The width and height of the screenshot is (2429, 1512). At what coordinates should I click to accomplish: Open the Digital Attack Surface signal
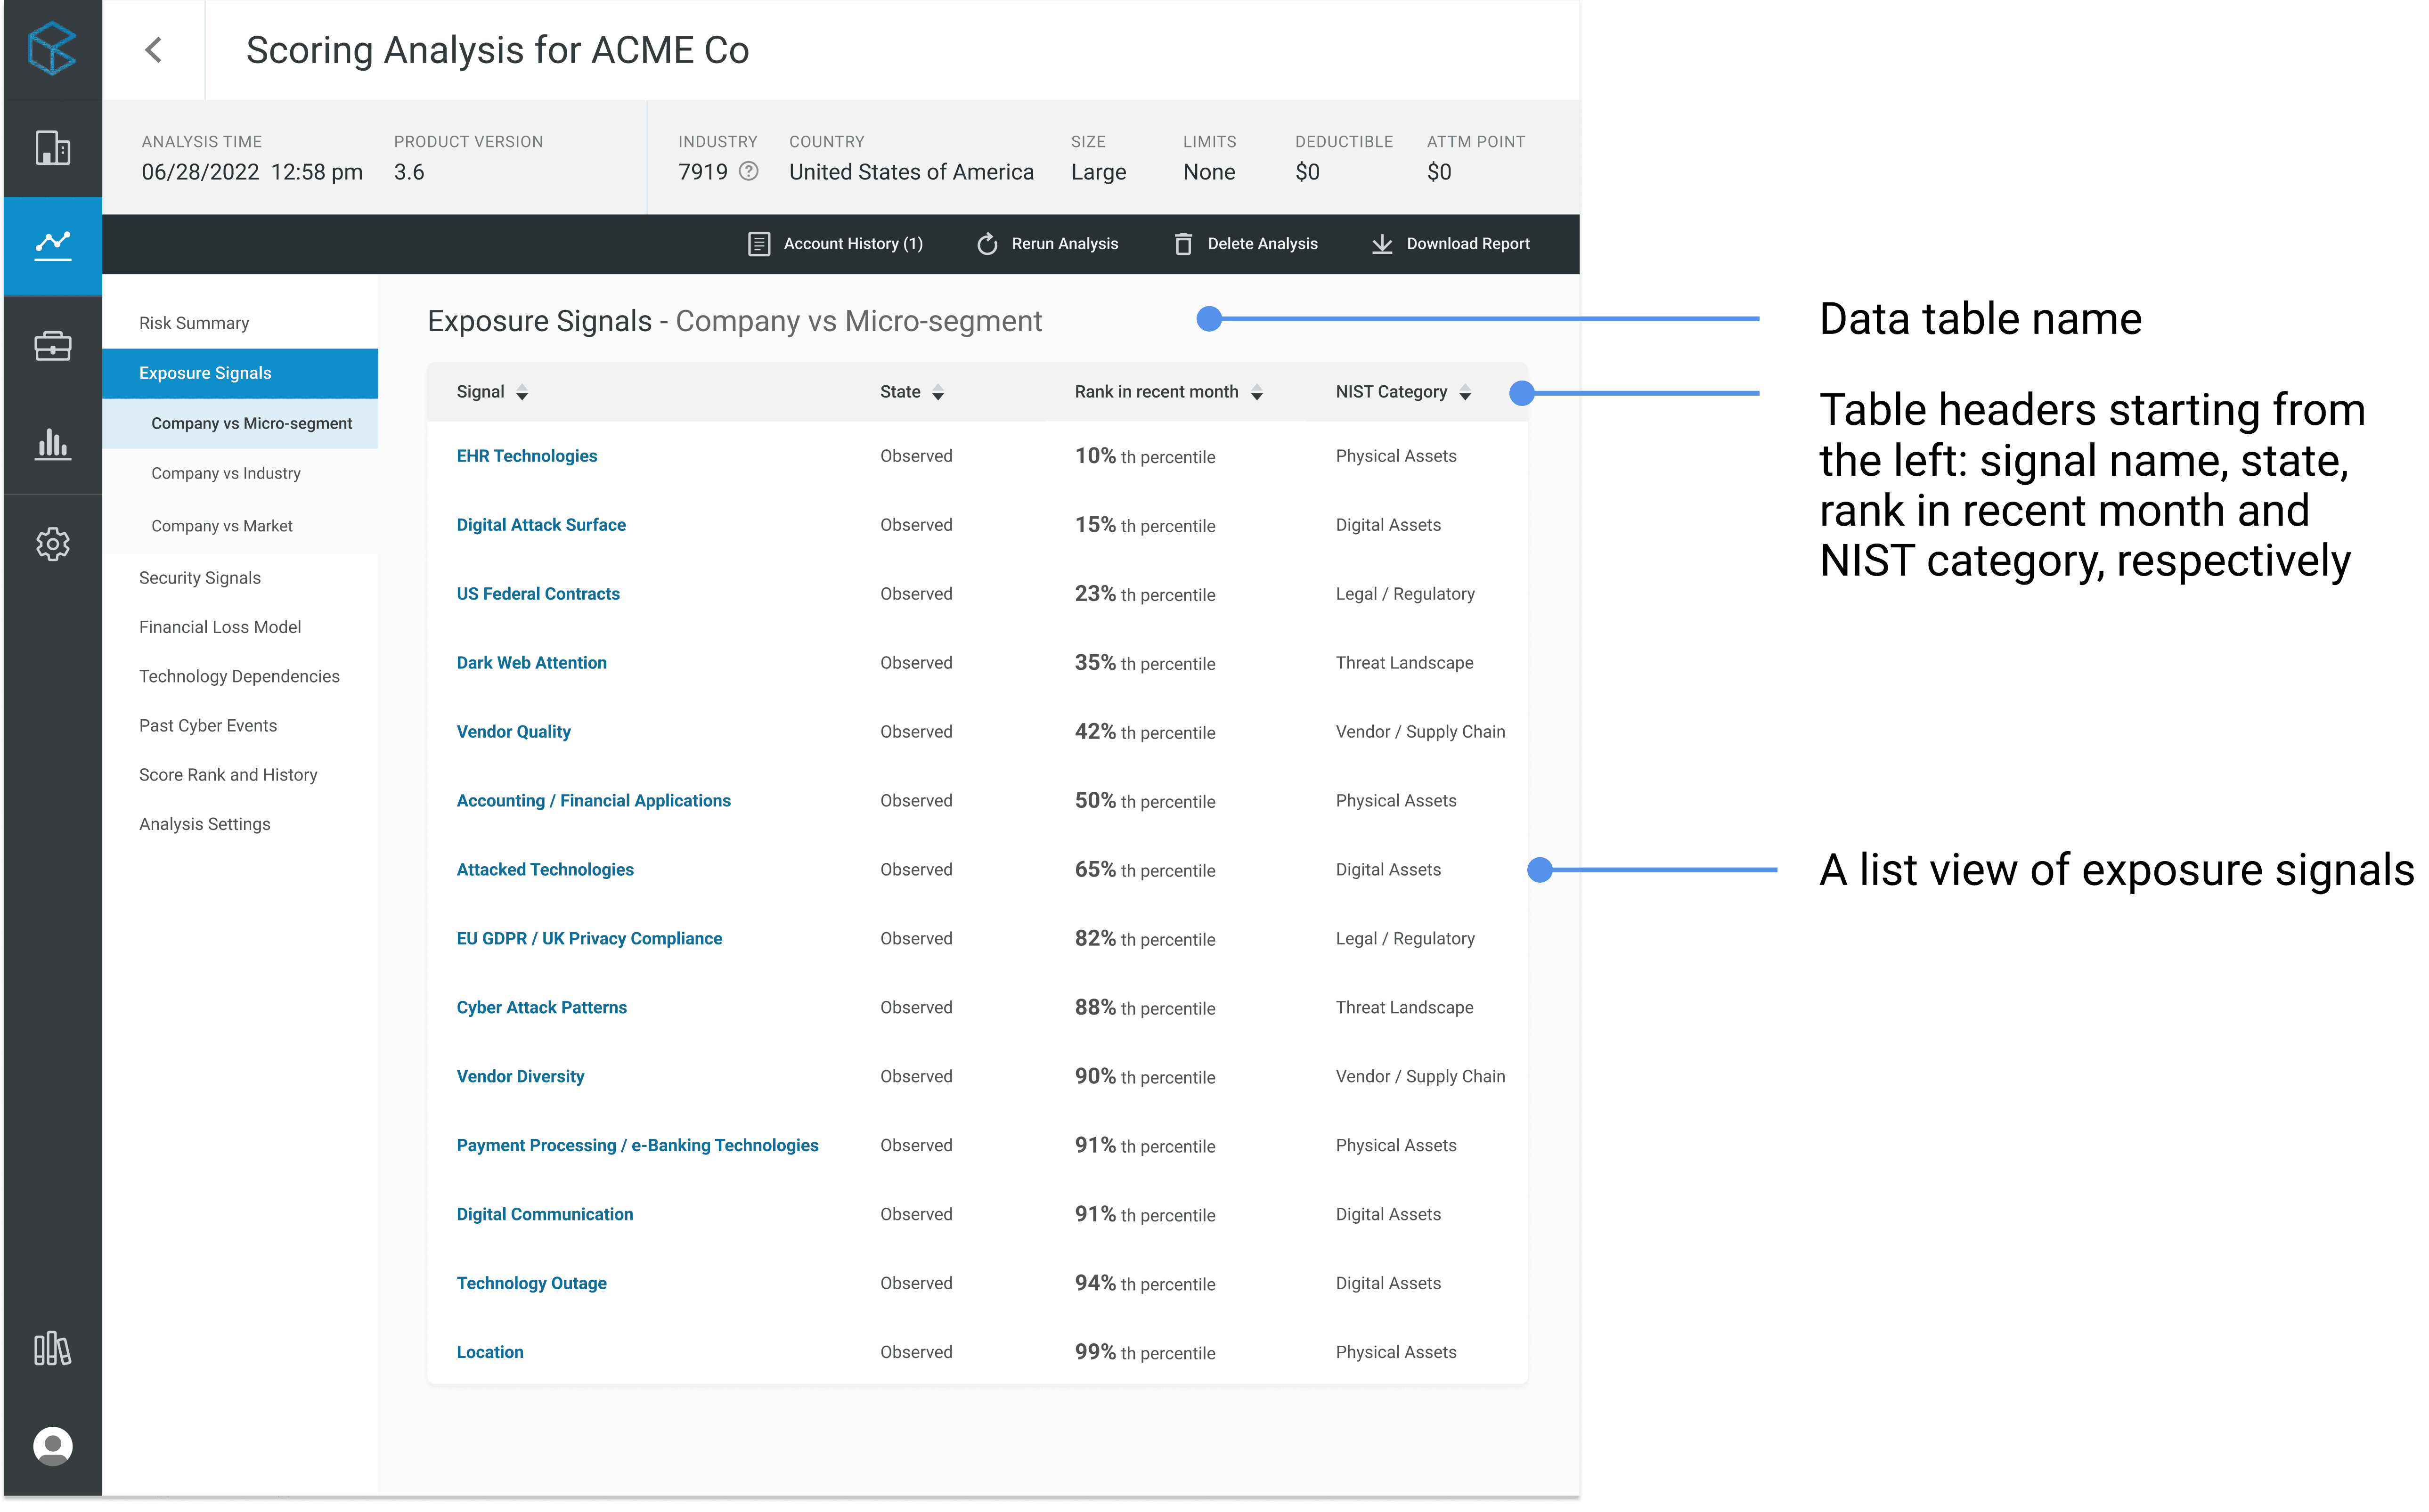point(541,525)
